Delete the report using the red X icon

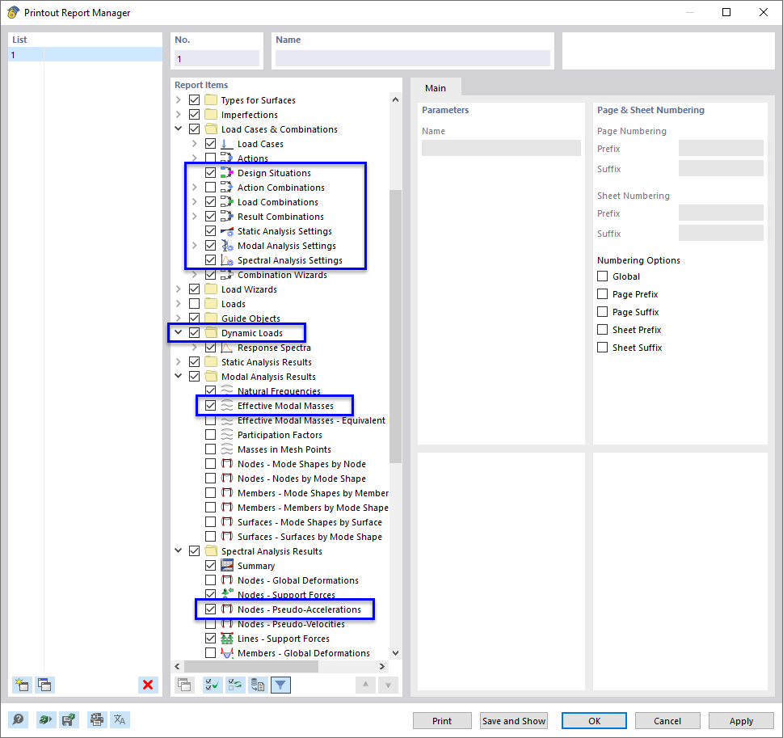tap(148, 685)
